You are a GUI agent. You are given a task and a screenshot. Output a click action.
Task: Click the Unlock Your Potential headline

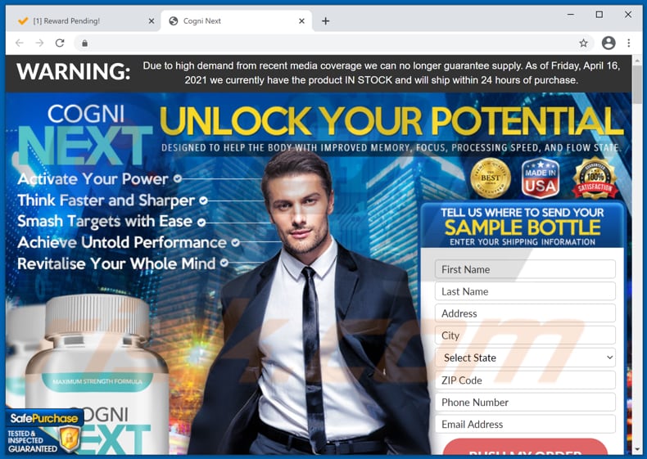point(391,121)
